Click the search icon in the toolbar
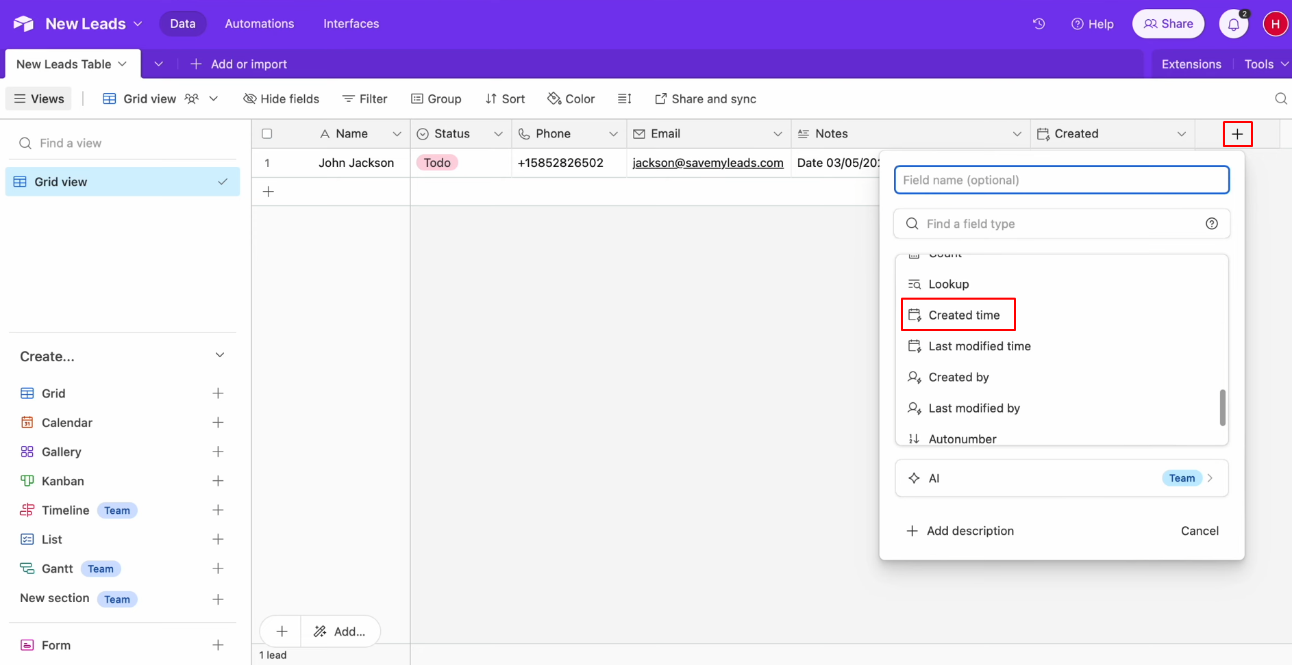 (x=1280, y=99)
